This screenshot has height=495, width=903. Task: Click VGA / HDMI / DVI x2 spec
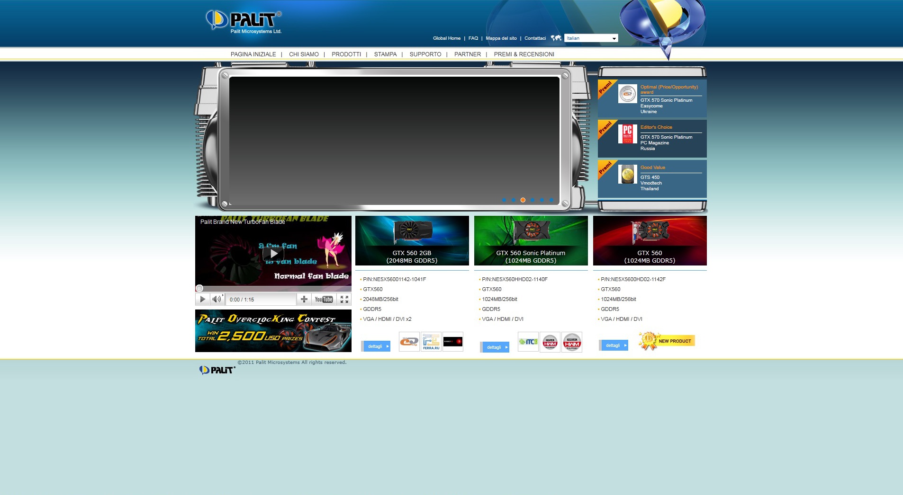point(387,319)
